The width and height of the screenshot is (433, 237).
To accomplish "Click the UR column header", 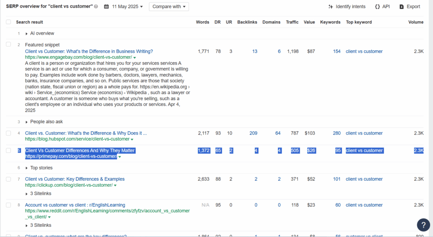I will (x=229, y=22).
